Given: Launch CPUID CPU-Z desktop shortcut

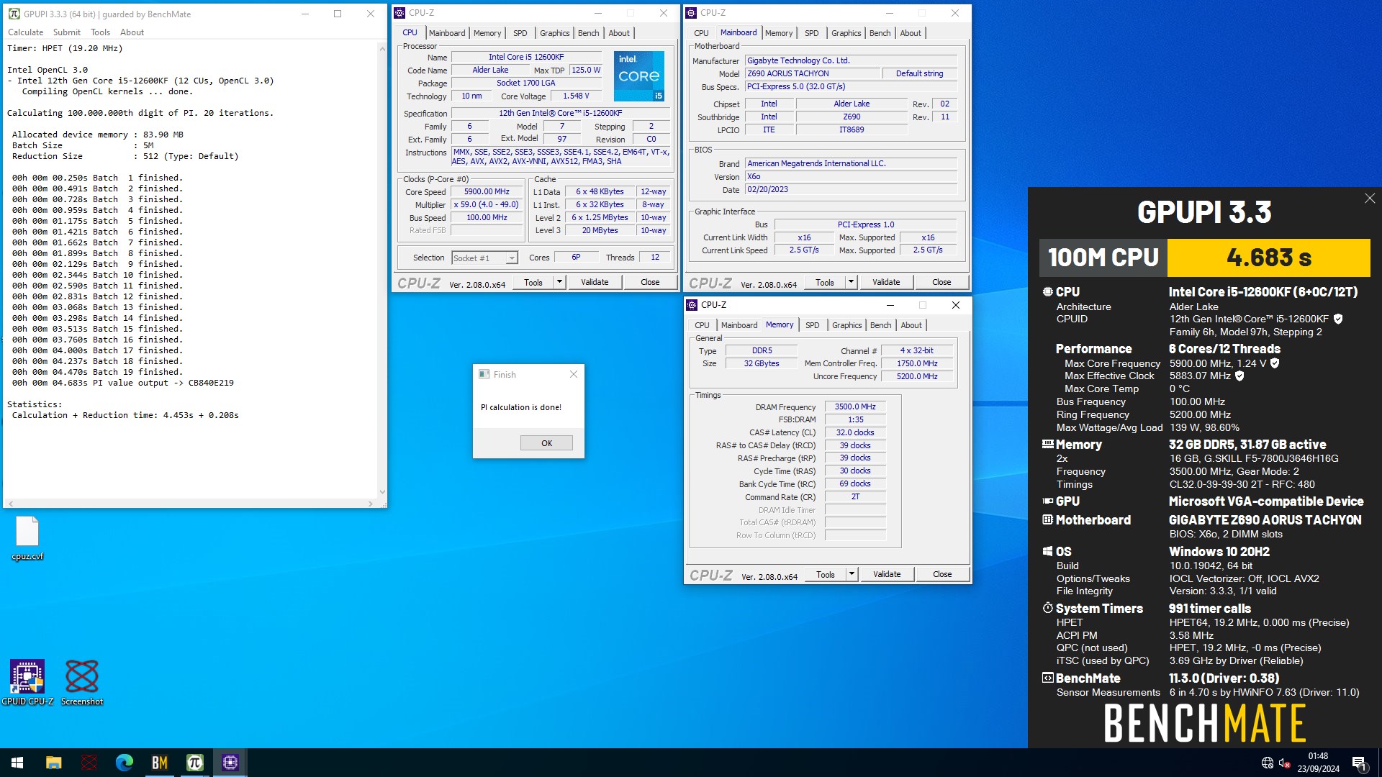Looking at the screenshot, I should pyautogui.click(x=27, y=682).
